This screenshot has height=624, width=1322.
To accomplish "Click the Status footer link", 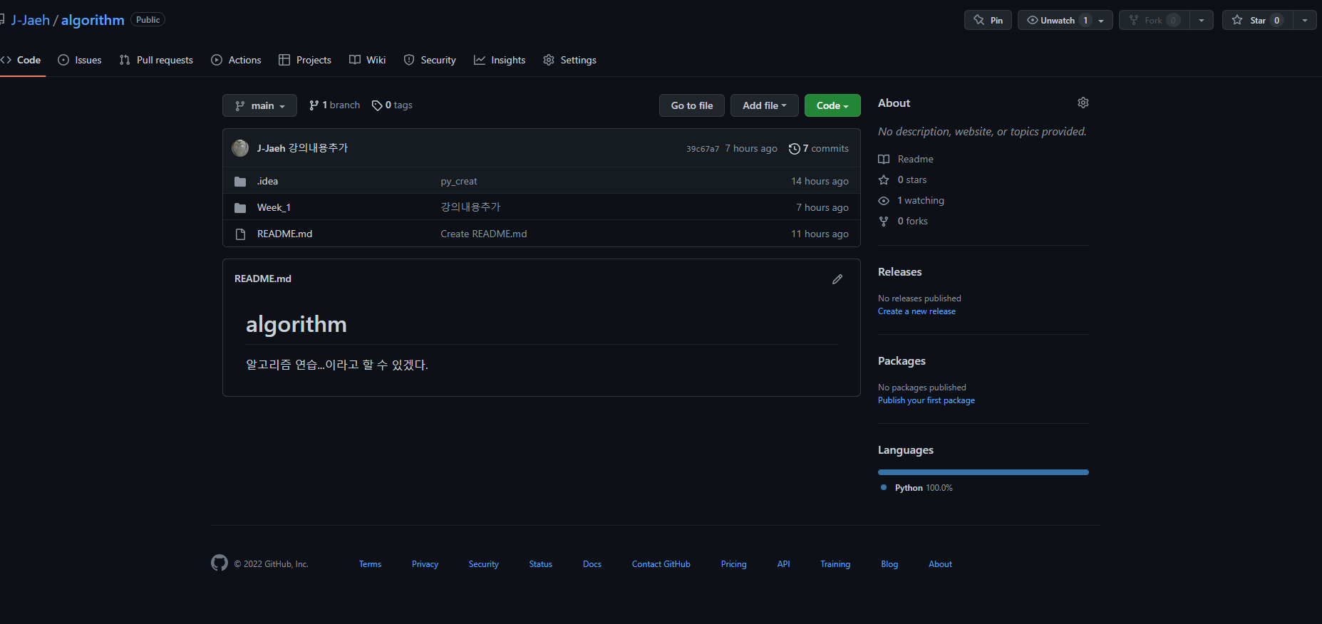I will [x=540, y=564].
